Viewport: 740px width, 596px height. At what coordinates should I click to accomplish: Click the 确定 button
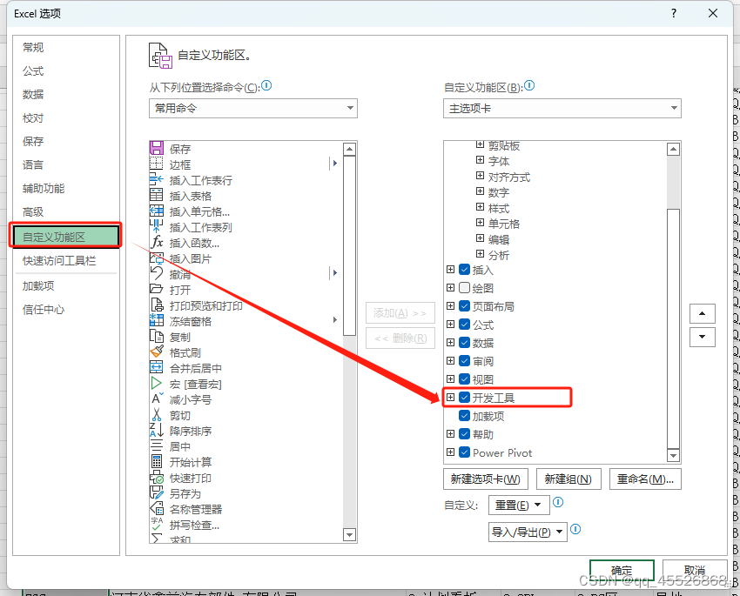click(x=622, y=570)
